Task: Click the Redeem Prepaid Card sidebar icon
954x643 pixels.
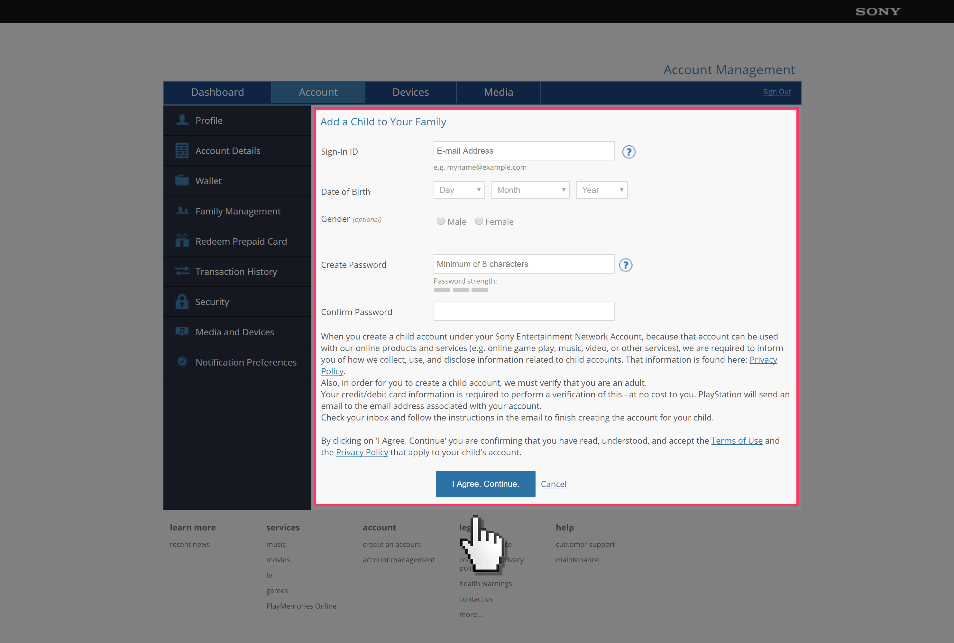Action: (x=182, y=240)
